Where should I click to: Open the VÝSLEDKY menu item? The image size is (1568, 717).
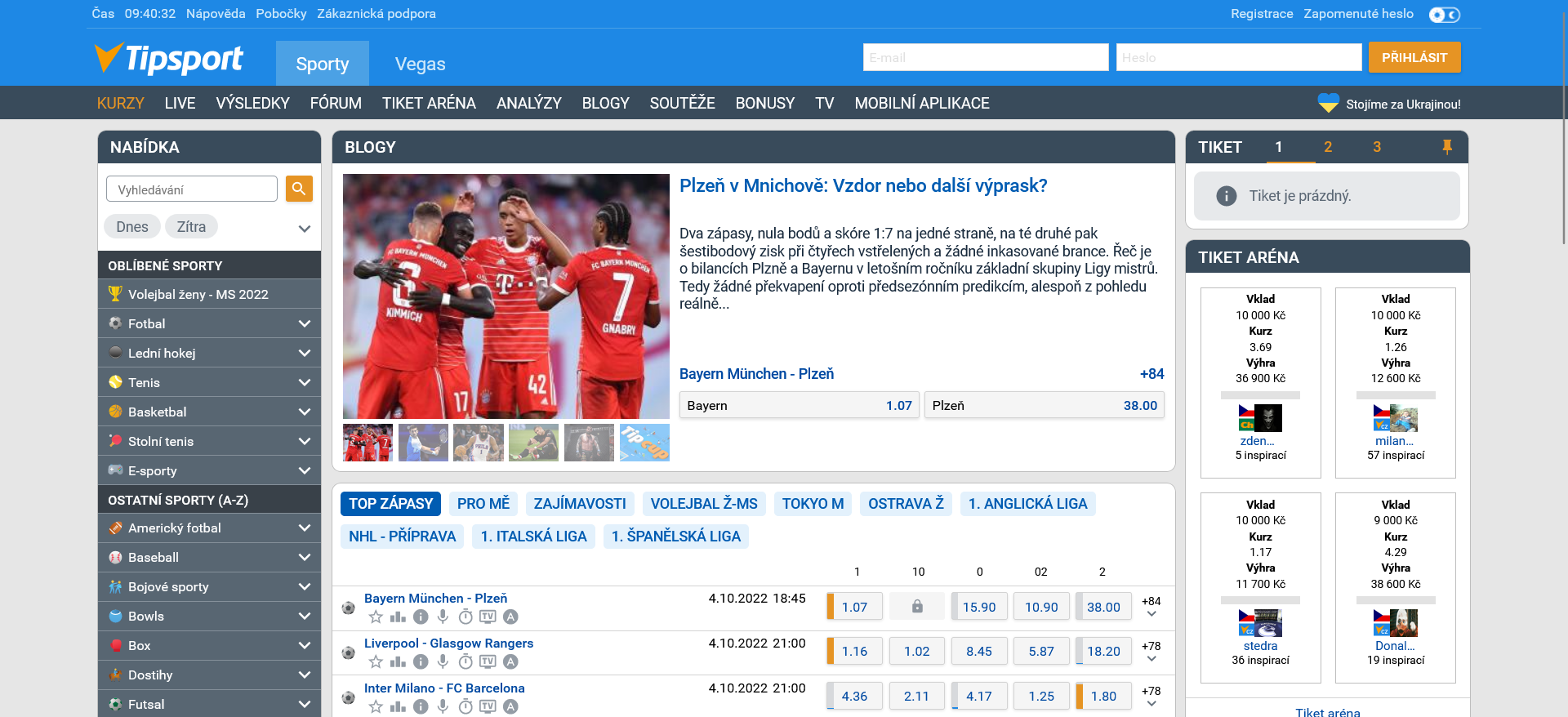click(252, 104)
